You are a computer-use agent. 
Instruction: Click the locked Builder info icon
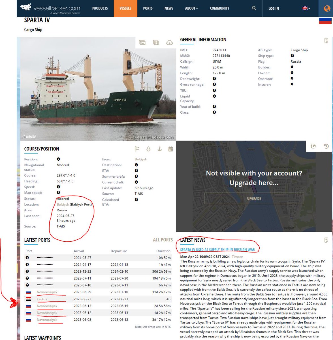pyautogui.click(x=292, y=67)
